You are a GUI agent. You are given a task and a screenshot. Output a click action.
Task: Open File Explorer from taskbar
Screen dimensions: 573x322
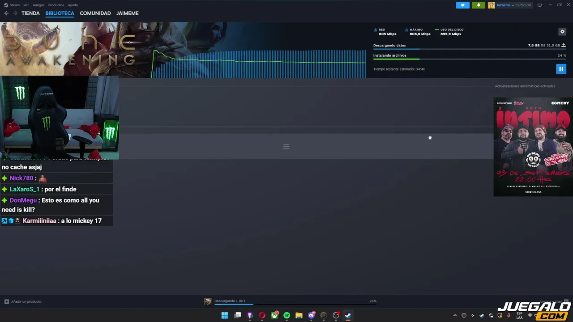(x=299, y=315)
